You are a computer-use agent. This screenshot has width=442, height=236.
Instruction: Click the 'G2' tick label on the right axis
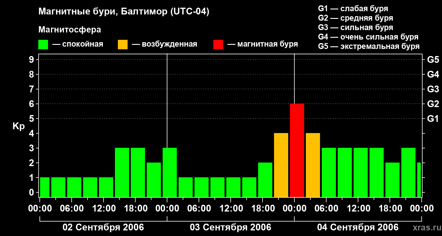433,104
